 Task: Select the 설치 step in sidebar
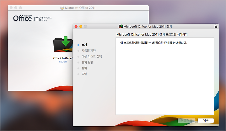click(x=84, y=68)
